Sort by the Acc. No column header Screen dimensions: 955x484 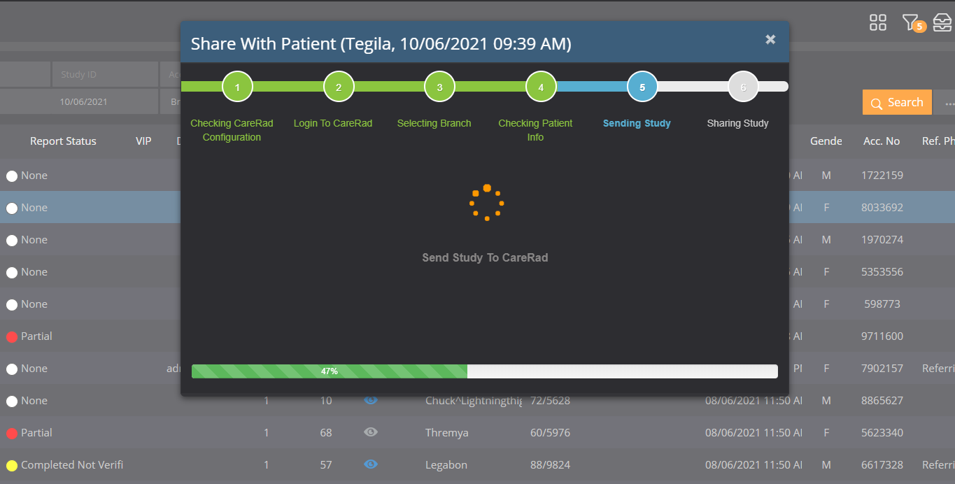pos(882,141)
